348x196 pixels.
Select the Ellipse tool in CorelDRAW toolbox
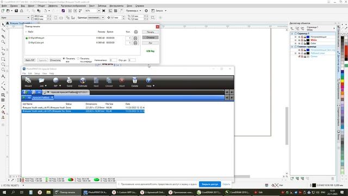(3, 64)
